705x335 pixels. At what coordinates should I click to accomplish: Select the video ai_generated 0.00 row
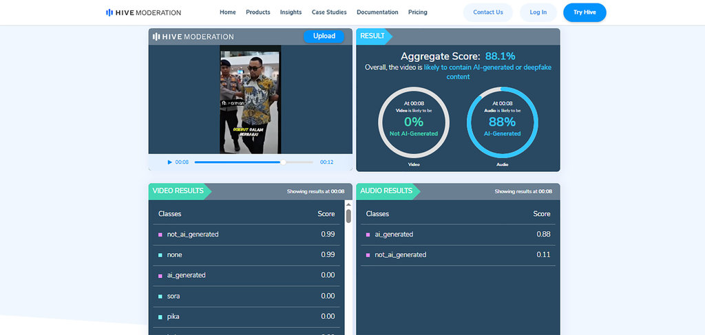(247, 275)
